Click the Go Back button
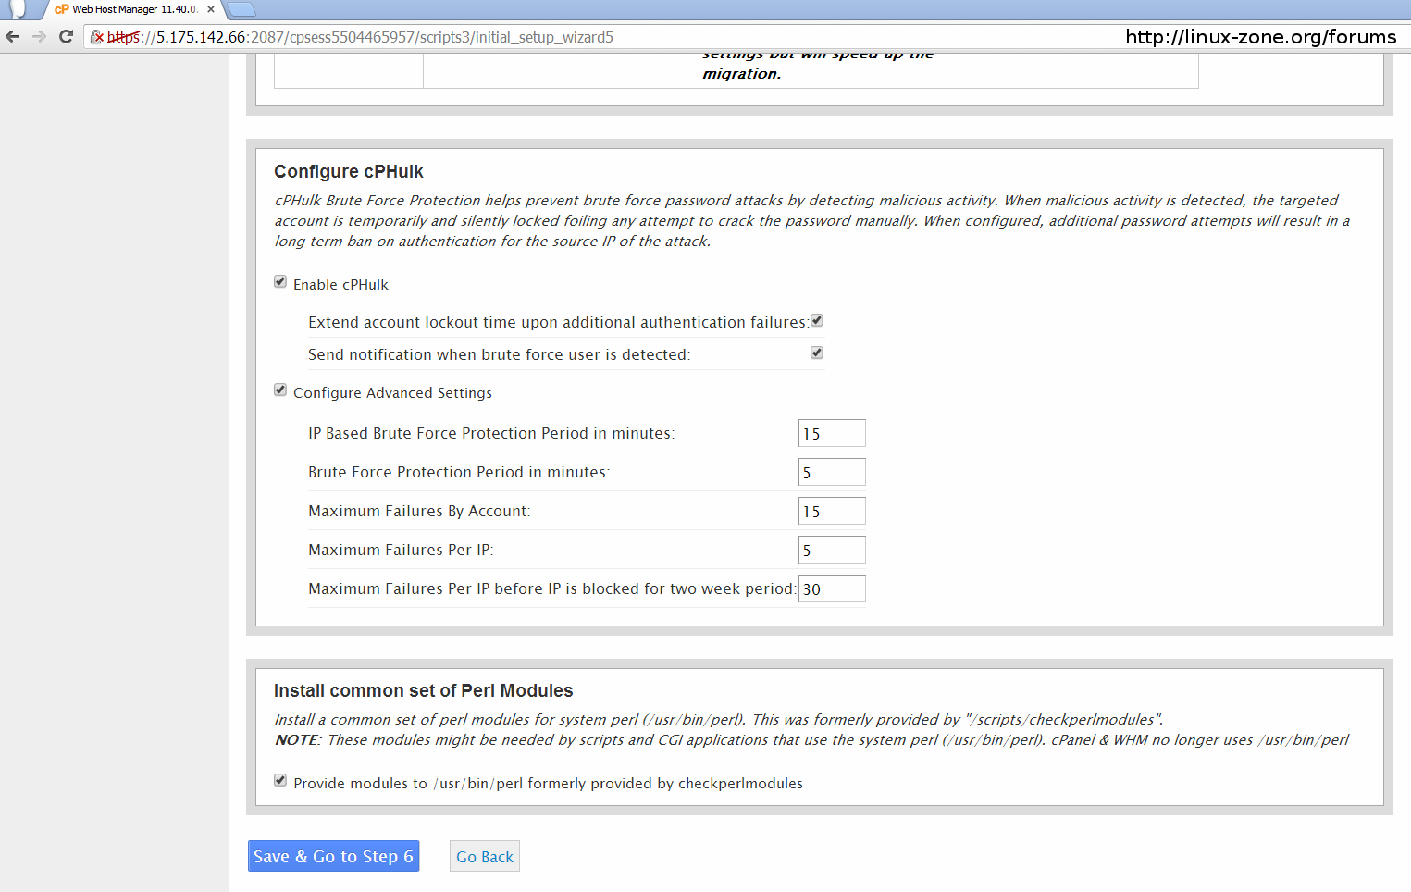The height and width of the screenshot is (892, 1411). [484, 857]
